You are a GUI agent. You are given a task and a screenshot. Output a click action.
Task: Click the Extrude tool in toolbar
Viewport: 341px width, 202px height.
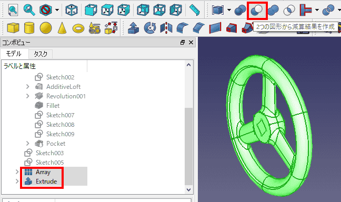click(133, 28)
